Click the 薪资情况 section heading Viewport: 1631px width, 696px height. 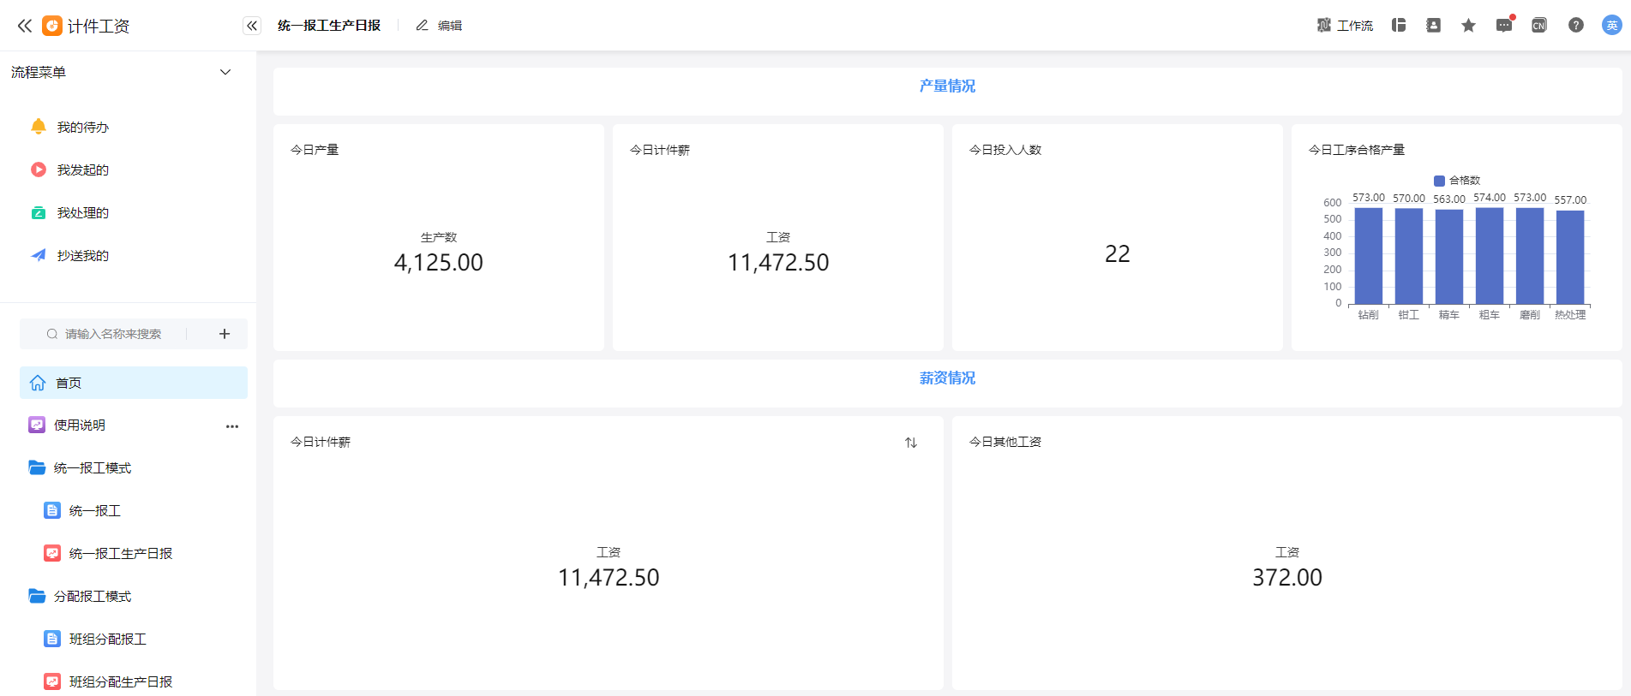[947, 378]
